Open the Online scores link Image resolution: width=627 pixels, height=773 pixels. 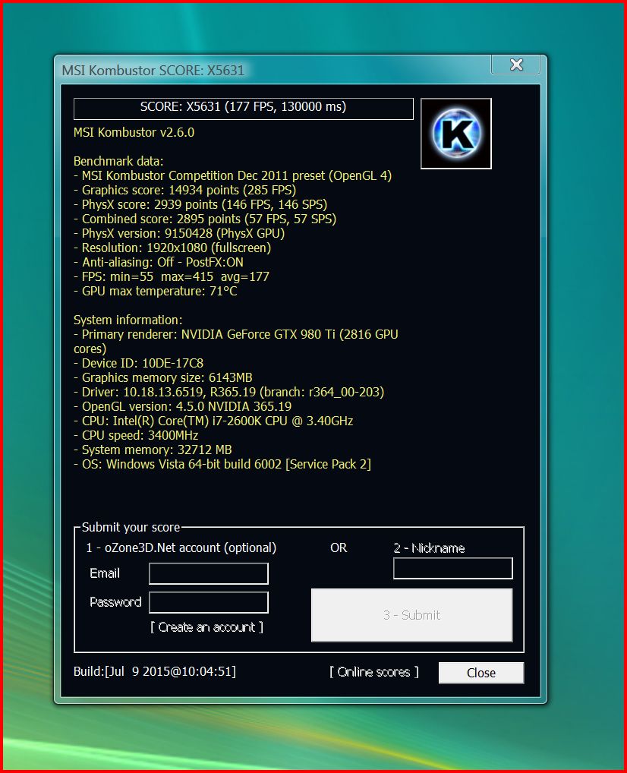click(x=374, y=672)
